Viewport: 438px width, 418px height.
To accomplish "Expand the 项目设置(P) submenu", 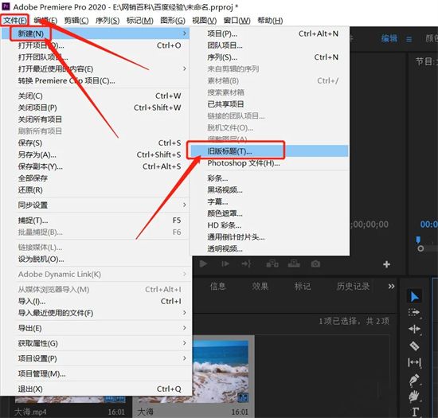I will click(96, 358).
